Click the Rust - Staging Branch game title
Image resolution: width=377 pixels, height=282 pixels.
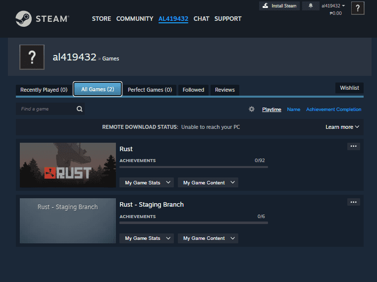(152, 205)
